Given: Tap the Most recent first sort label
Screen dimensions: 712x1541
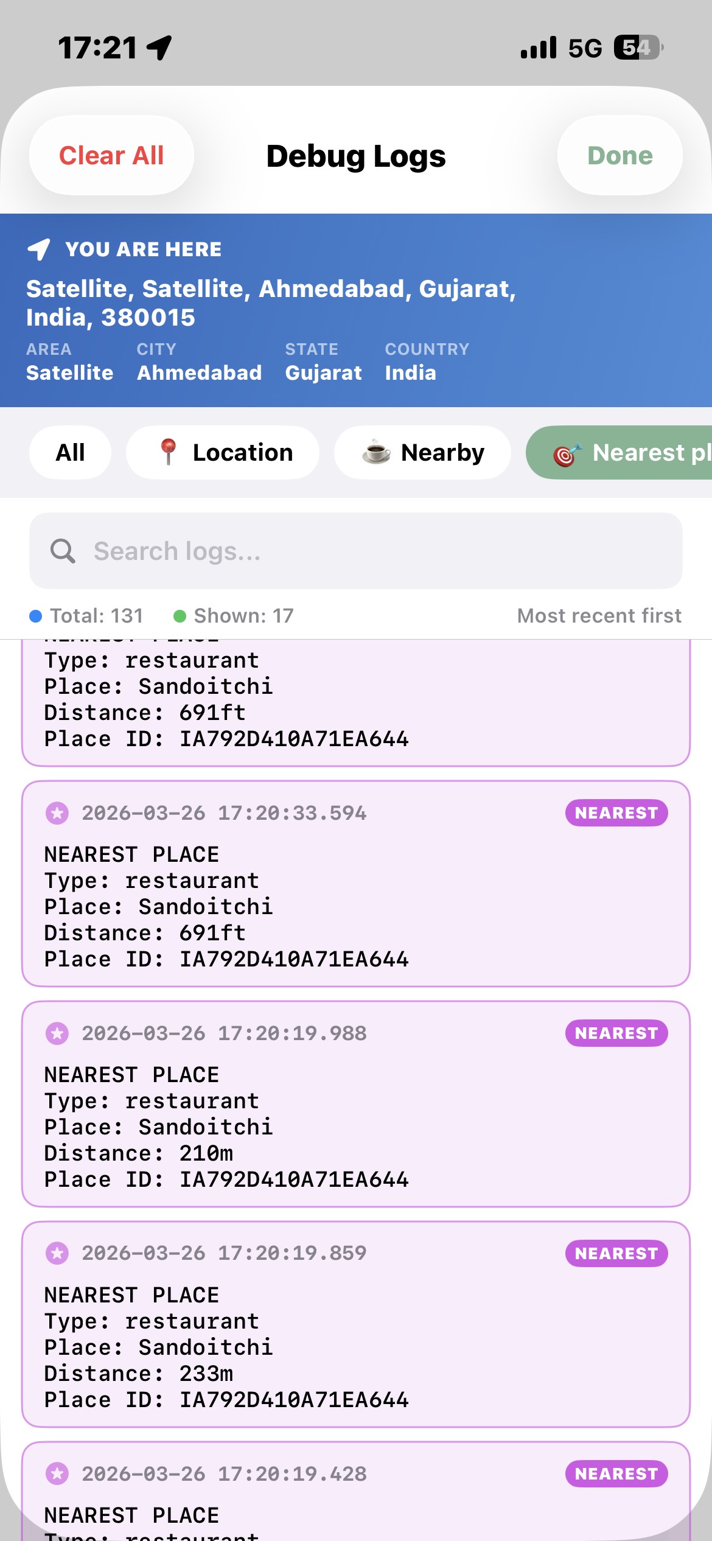Looking at the screenshot, I should (x=599, y=616).
